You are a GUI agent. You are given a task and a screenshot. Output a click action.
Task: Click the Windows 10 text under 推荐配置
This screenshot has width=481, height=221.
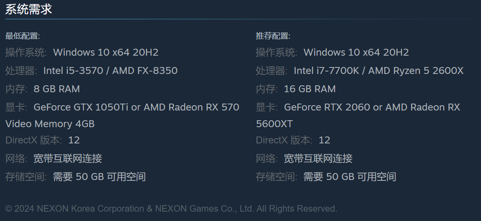[x=356, y=52]
